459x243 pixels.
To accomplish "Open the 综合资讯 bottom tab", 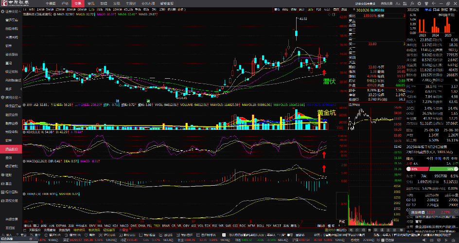I will pos(79,230).
